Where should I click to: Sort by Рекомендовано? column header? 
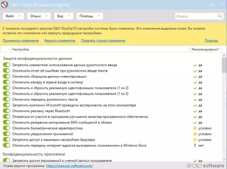tap(206, 49)
